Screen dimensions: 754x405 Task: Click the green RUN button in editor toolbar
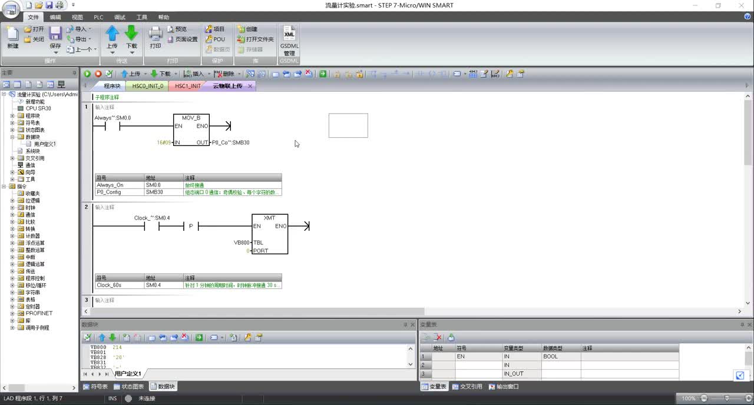[x=87, y=74]
